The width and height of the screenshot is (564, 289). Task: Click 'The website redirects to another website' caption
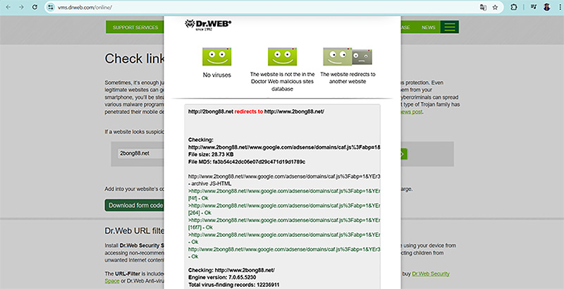pyautogui.click(x=348, y=78)
